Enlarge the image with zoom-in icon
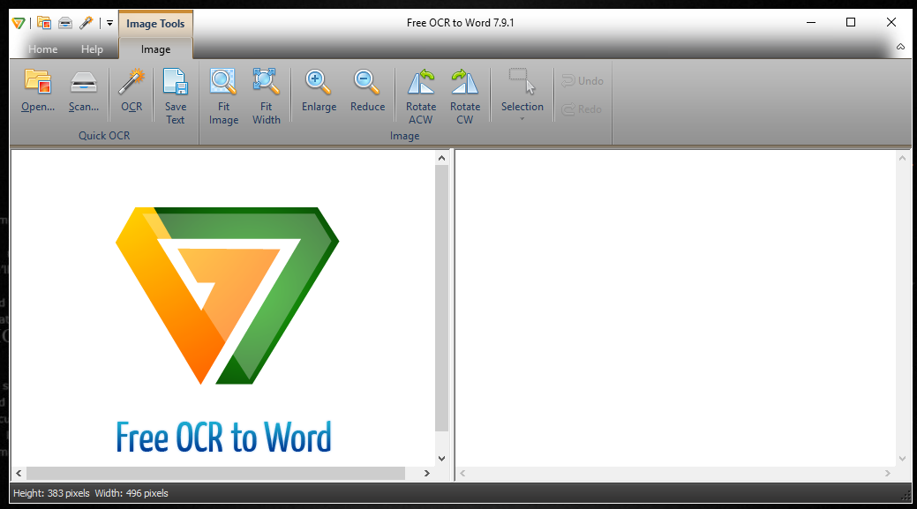917x509 pixels. tap(319, 91)
